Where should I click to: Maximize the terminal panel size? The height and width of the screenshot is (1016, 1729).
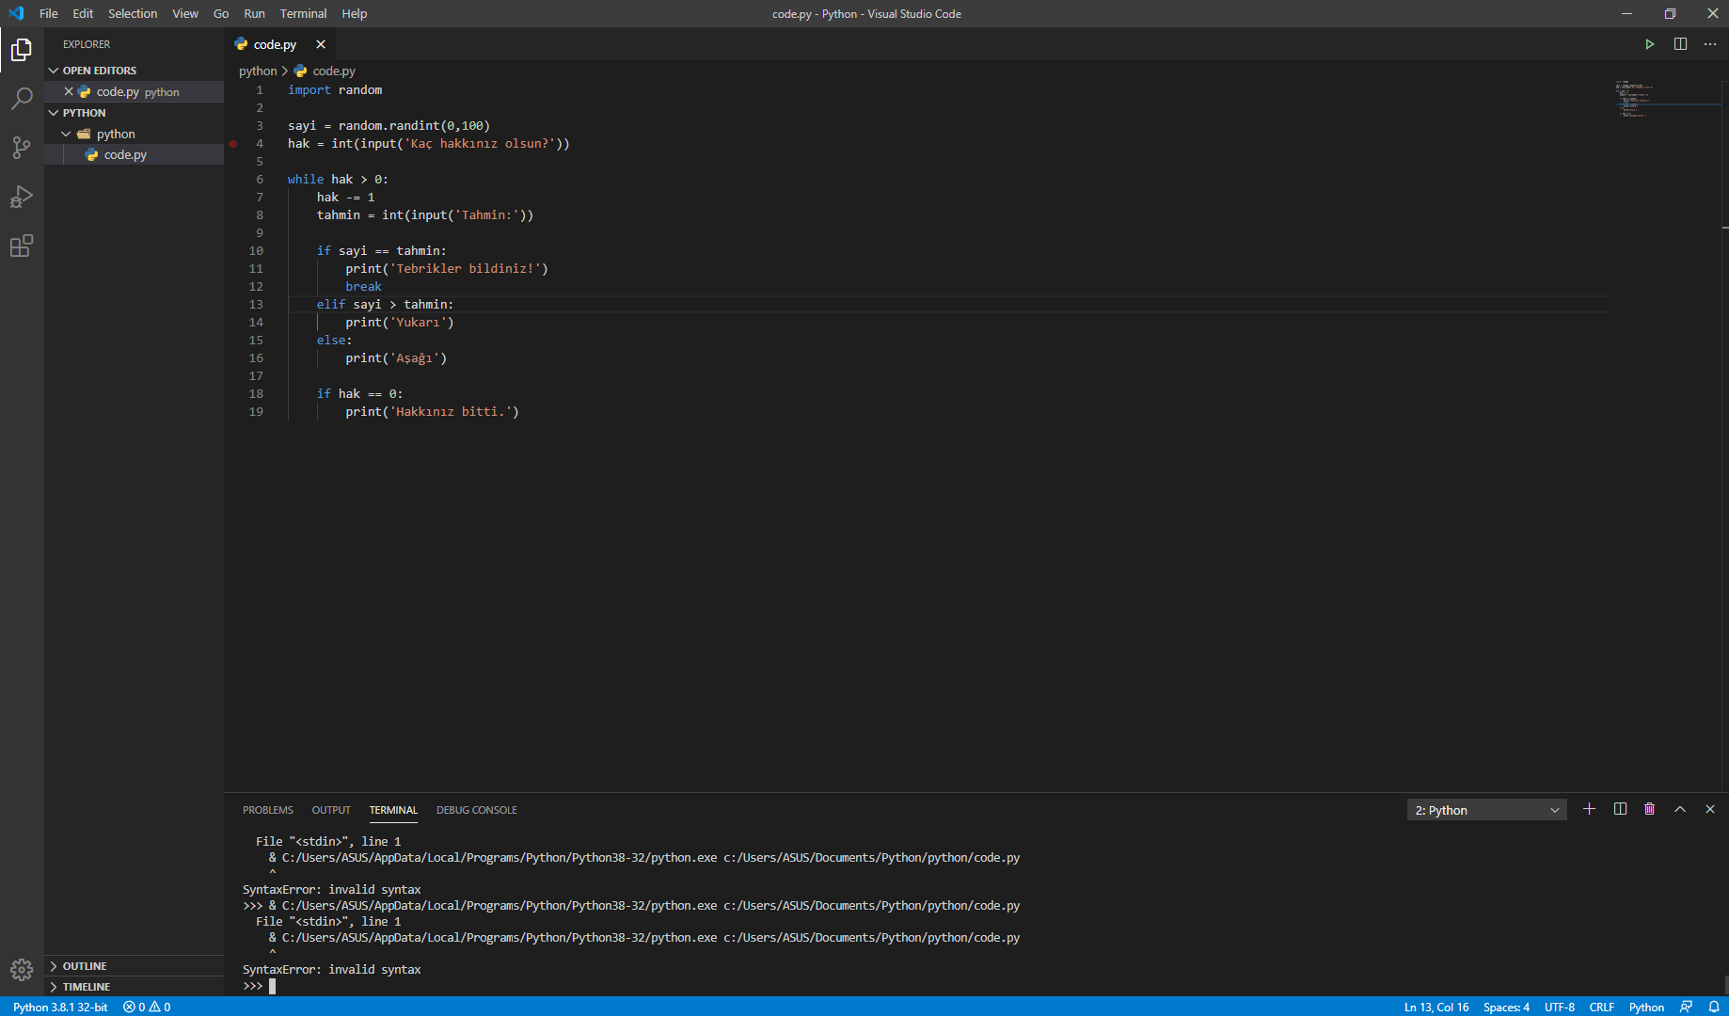1680,809
